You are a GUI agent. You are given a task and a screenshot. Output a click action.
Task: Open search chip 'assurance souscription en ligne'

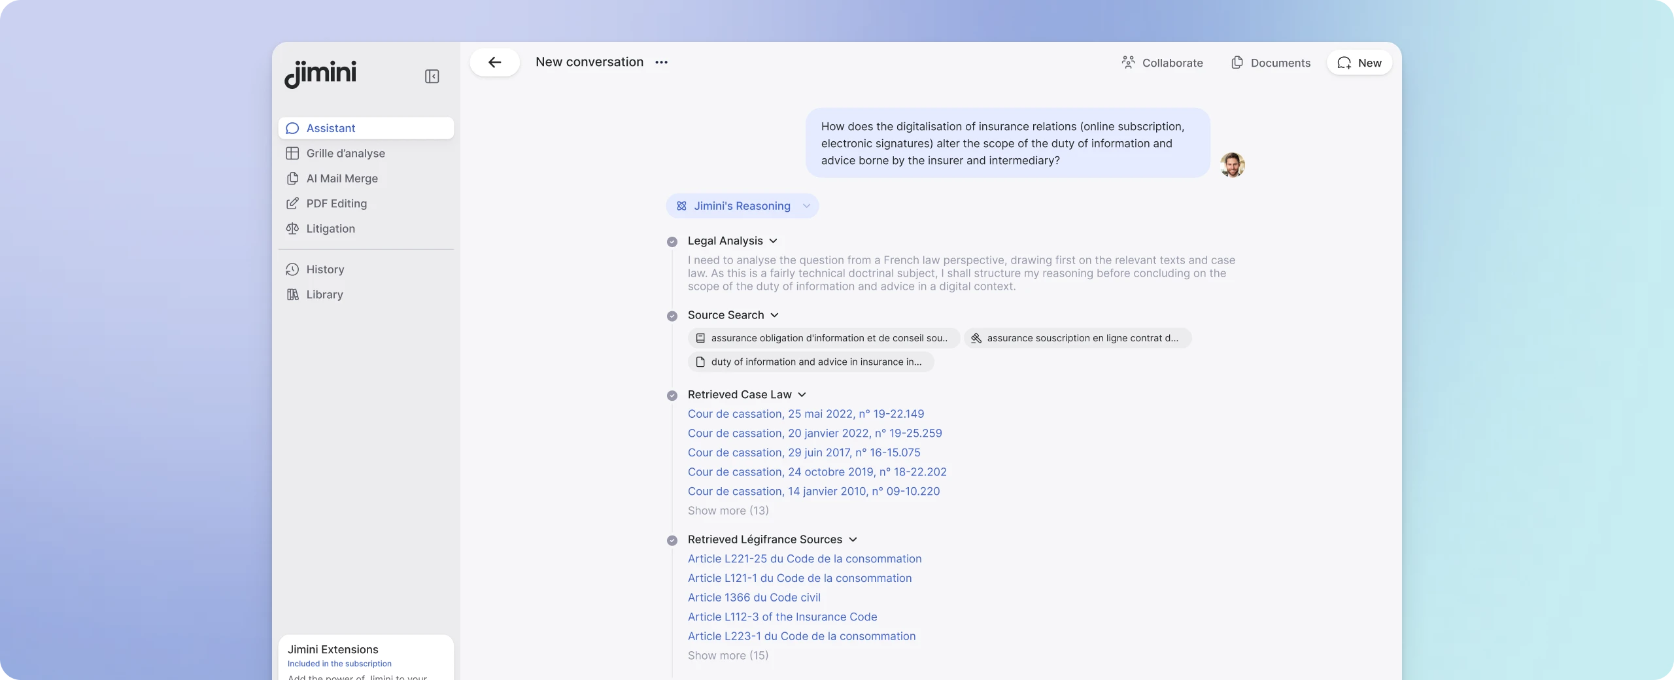click(1077, 338)
